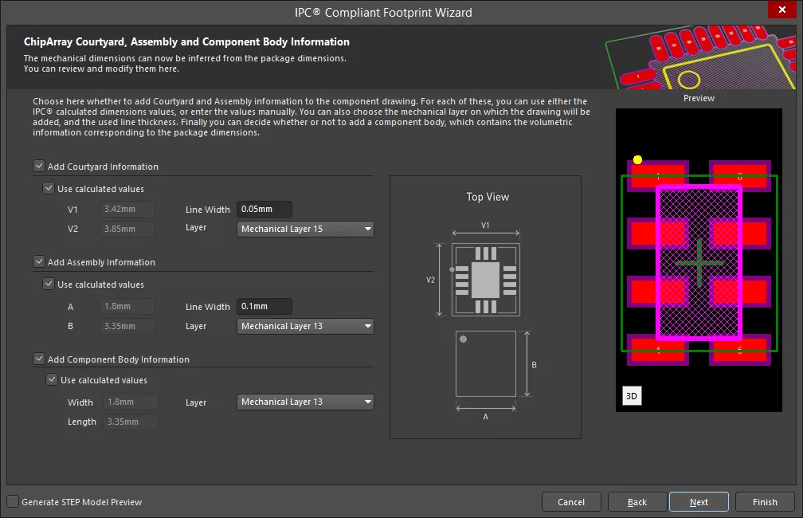Open assembly Mechanical Layer 13 dropdown

305,327
